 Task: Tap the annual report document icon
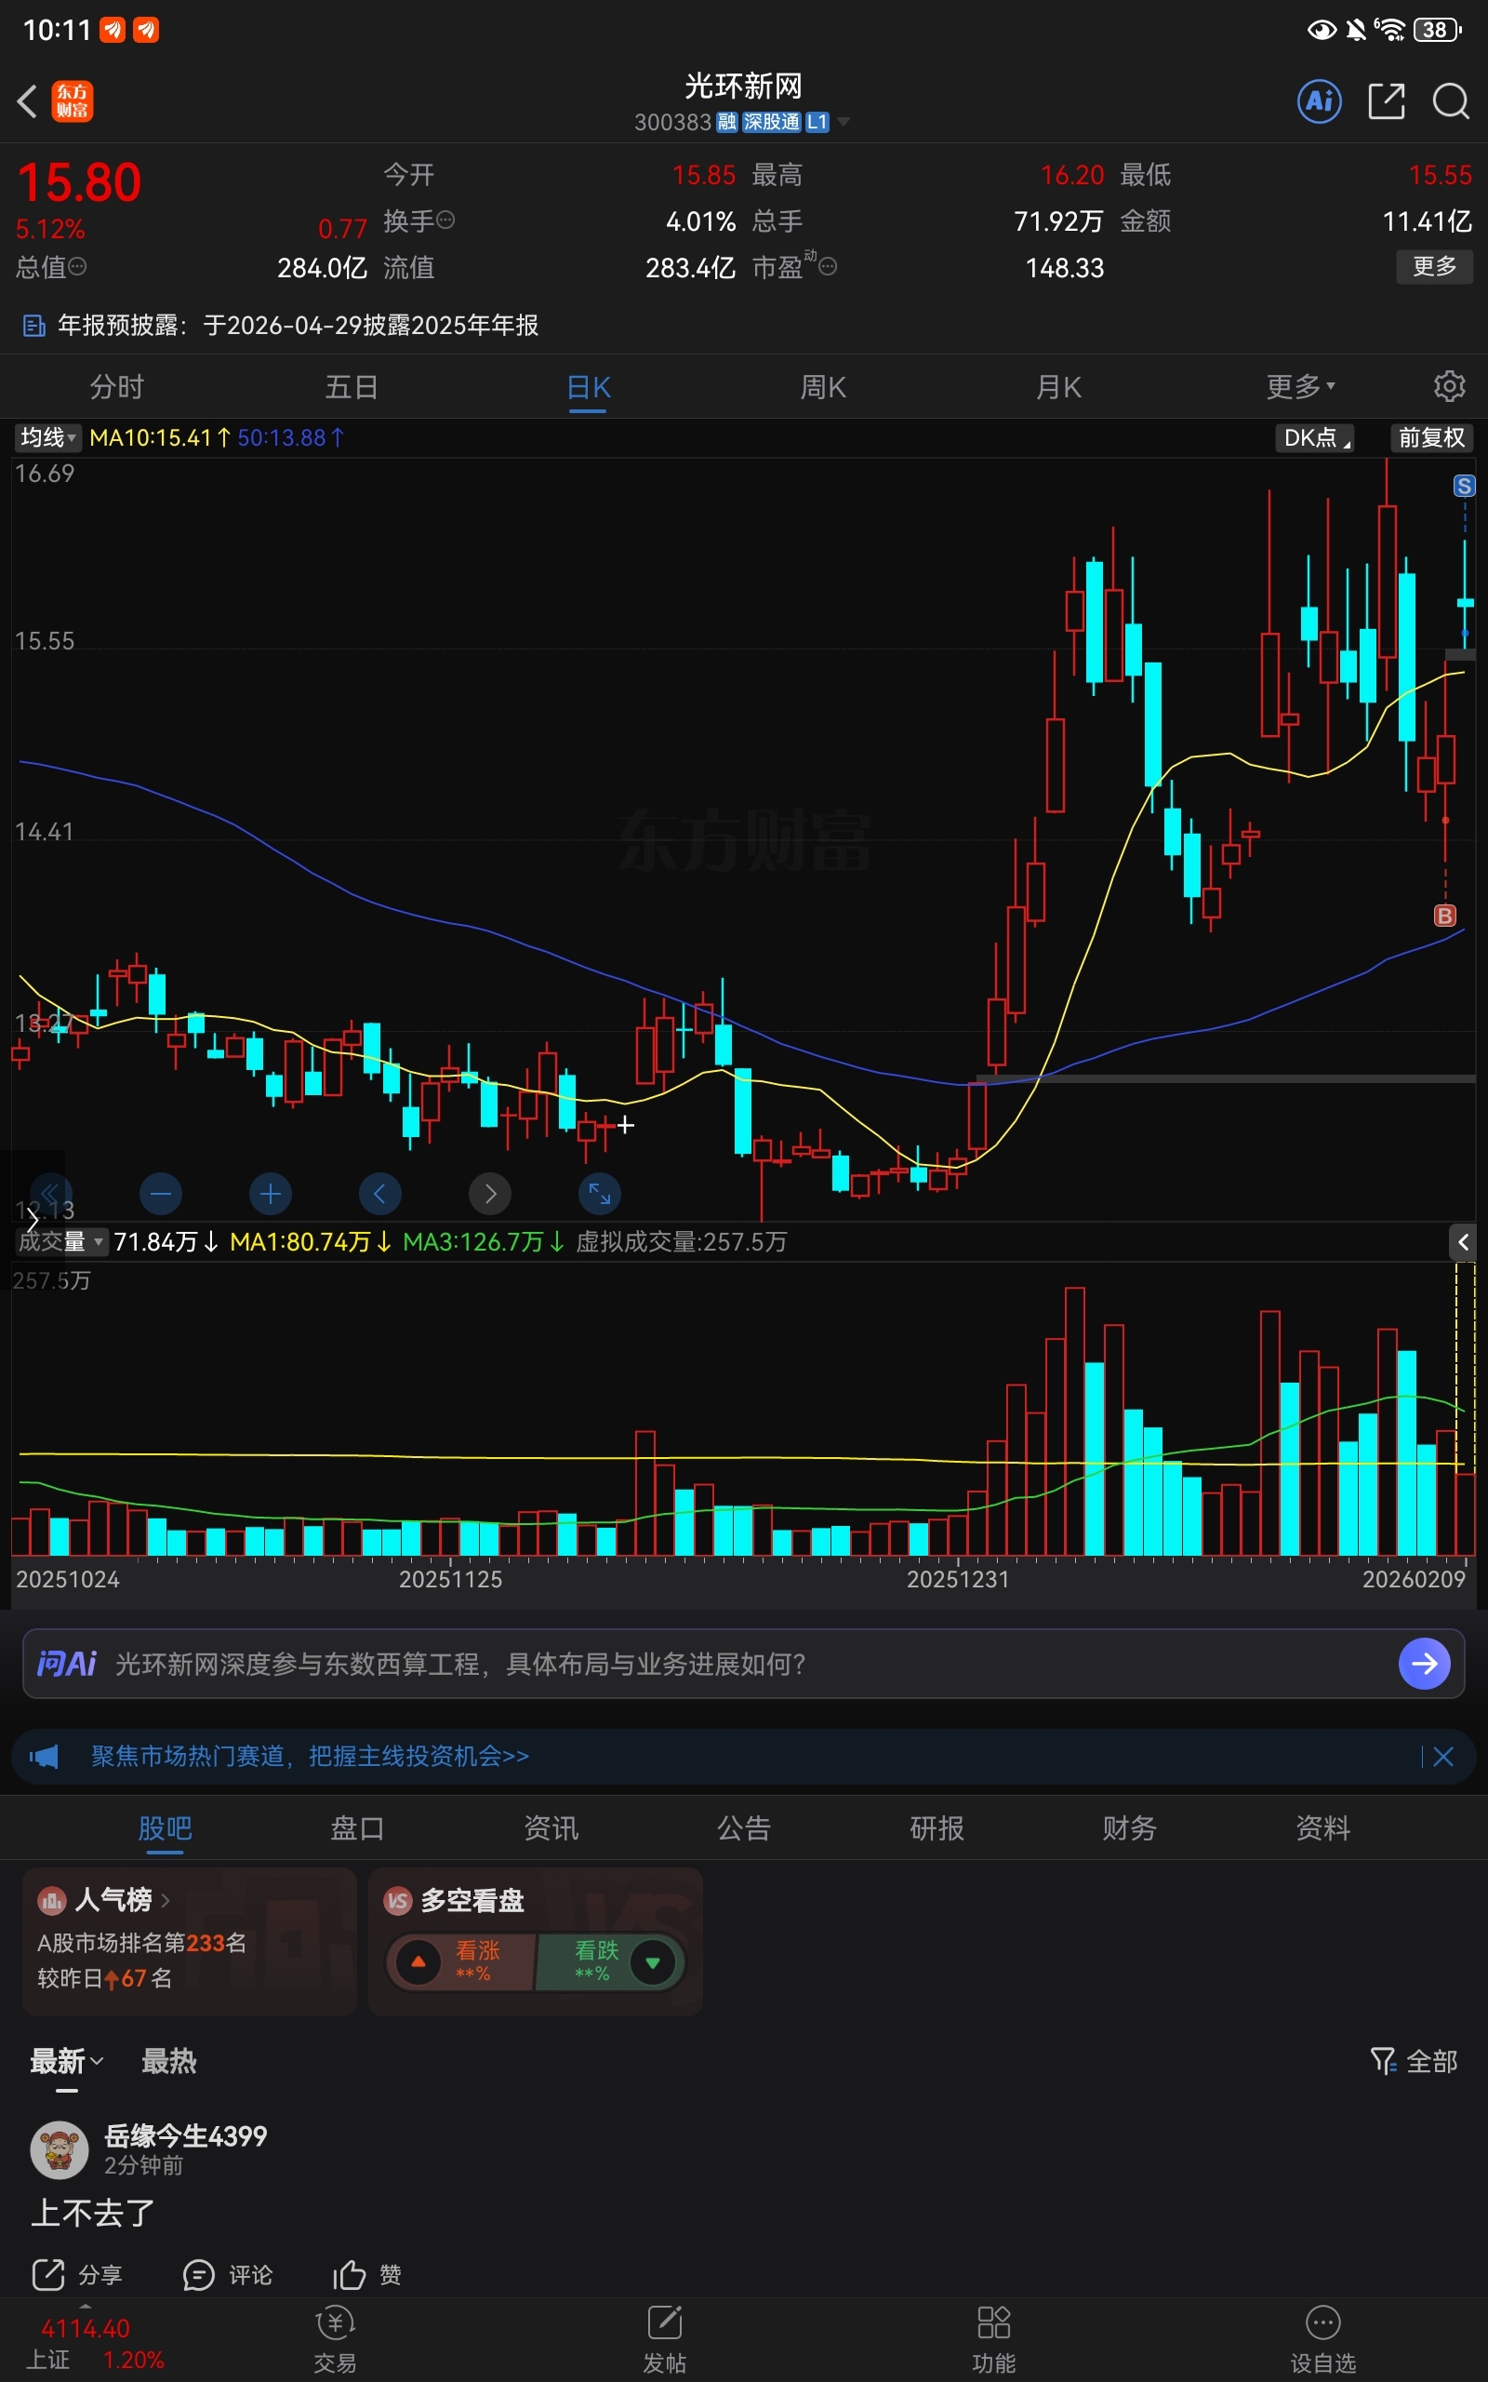[34, 326]
